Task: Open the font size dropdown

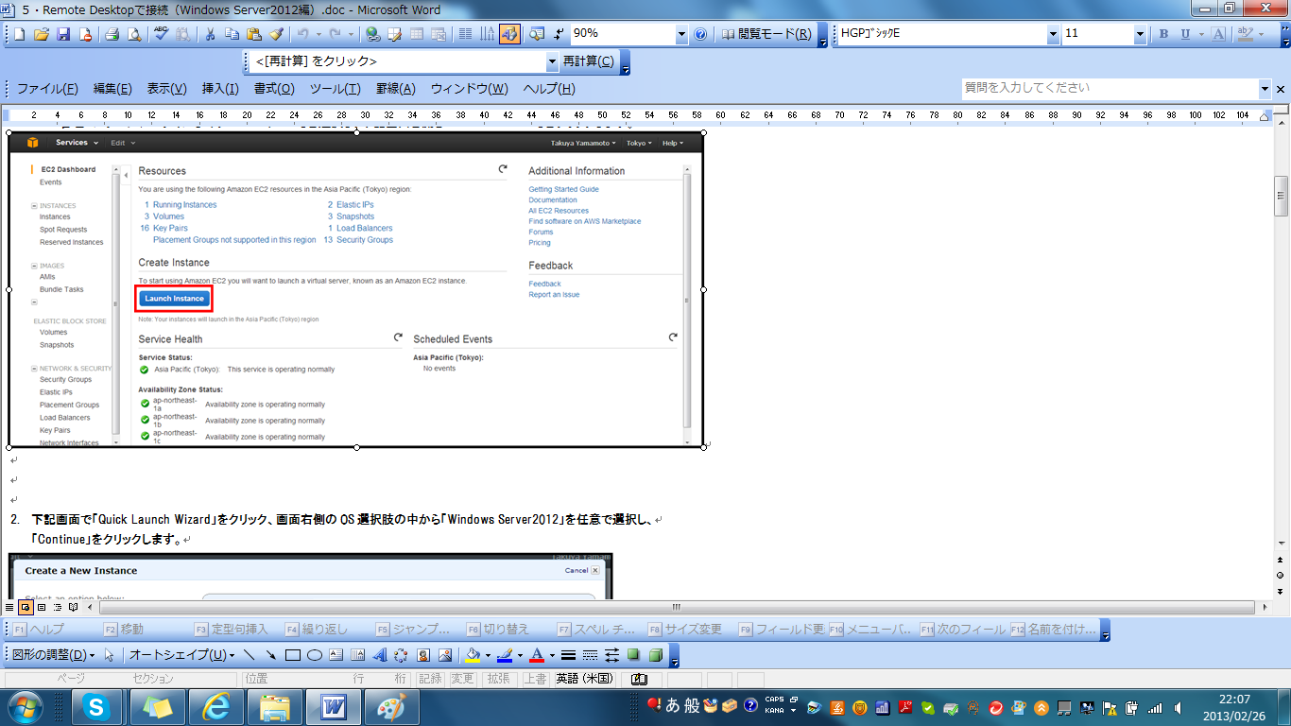Action: coord(1141,34)
